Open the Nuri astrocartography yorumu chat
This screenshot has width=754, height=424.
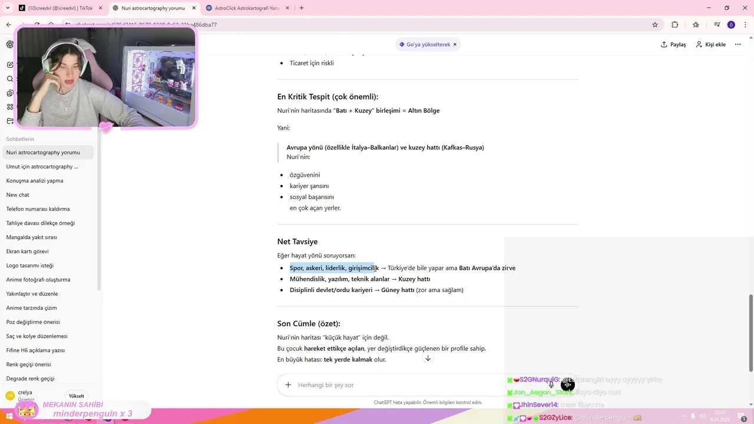[48, 153]
